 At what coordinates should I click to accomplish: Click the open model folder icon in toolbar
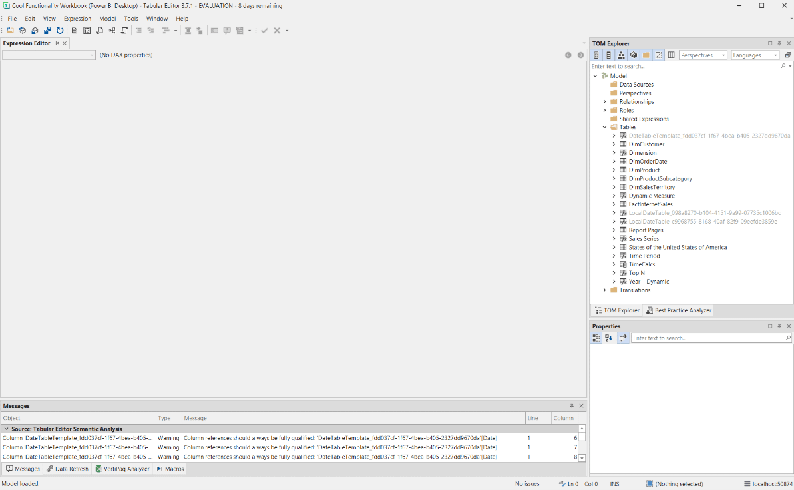pyautogui.click(x=11, y=31)
